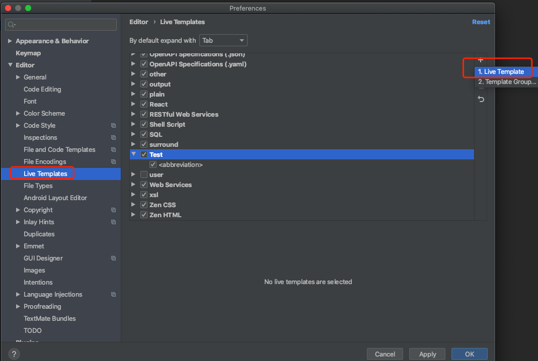
Task: Click the project-level icon beside Language Injections
Action: (113, 294)
